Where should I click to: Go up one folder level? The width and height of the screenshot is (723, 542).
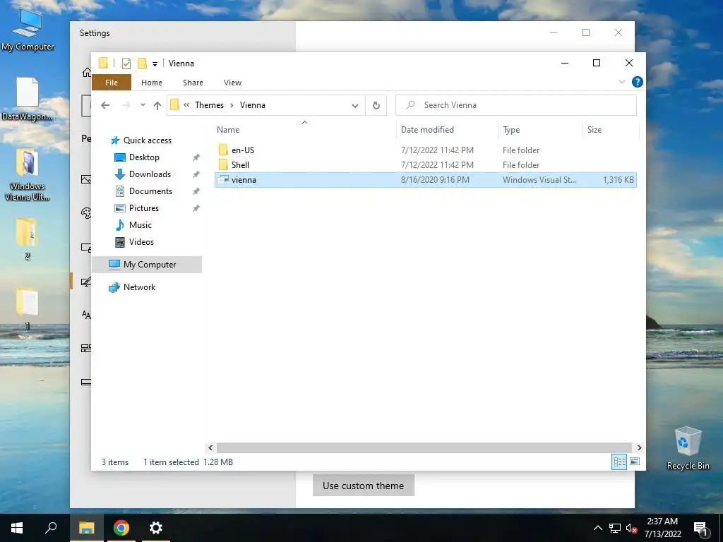pos(157,105)
